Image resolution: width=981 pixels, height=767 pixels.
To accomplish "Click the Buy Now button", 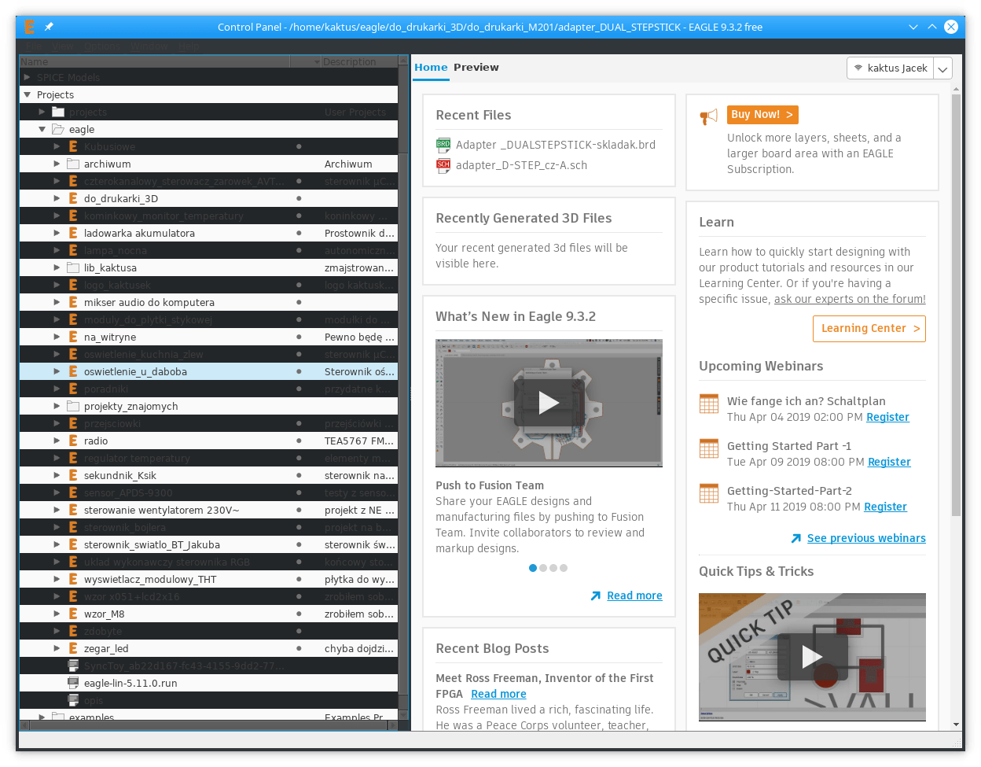I will click(762, 115).
